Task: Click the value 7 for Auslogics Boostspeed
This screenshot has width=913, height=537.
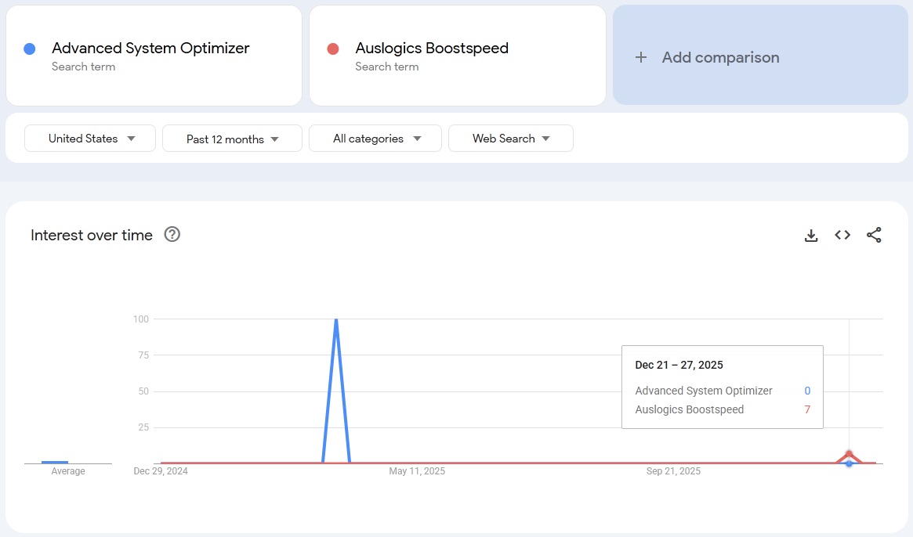Action: coord(807,409)
